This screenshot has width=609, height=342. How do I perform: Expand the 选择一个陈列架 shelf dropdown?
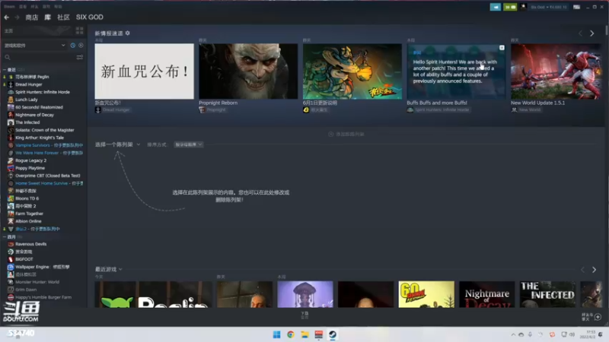click(x=118, y=144)
